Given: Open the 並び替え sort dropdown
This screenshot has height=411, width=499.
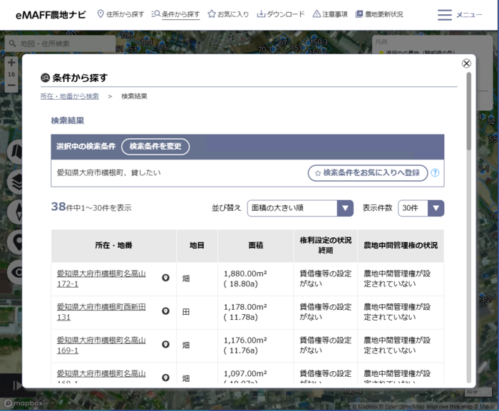Looking at the screenshot, I should click(300, 208).
